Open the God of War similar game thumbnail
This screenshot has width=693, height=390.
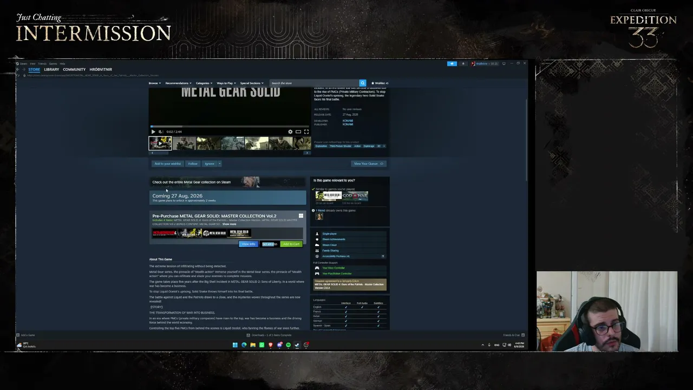pyautogui.click(x=355, y=196)
